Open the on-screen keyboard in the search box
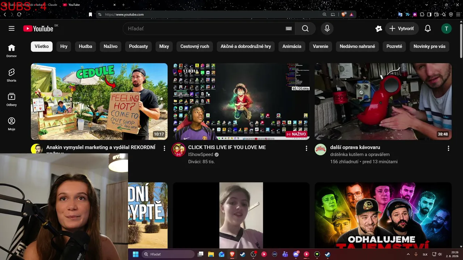The width and height of the screenshot is (463, 260). coord(289,29)
